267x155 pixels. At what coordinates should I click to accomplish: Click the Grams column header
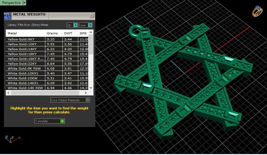[x=54, y=33]
